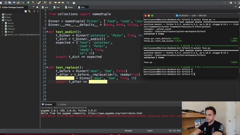Screen dimensions: 240x135
Task: Click the terminal prompt cursor line
Action: (169, 74)
